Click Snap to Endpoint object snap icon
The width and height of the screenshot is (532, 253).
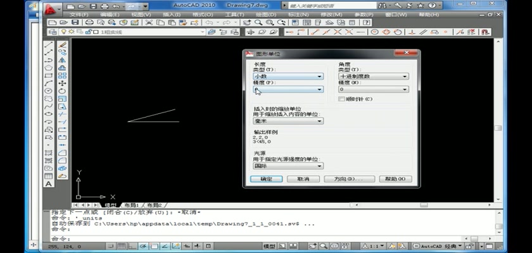pyautogui.click(x=315, y=32)
